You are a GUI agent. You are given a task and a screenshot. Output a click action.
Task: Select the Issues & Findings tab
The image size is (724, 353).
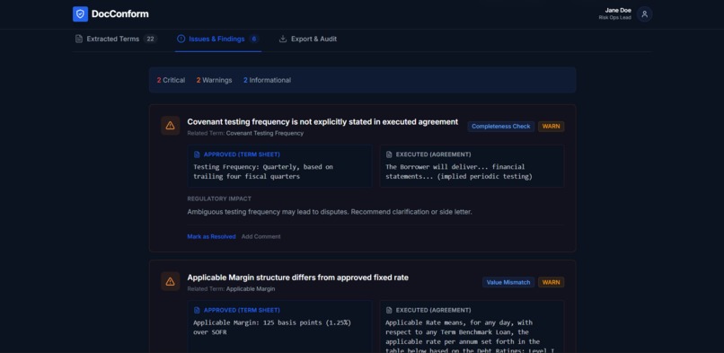[x=218, y=40]
